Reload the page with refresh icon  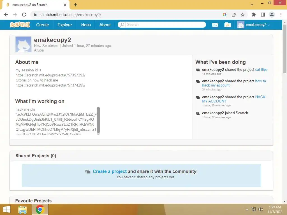[x=24, y=15]
